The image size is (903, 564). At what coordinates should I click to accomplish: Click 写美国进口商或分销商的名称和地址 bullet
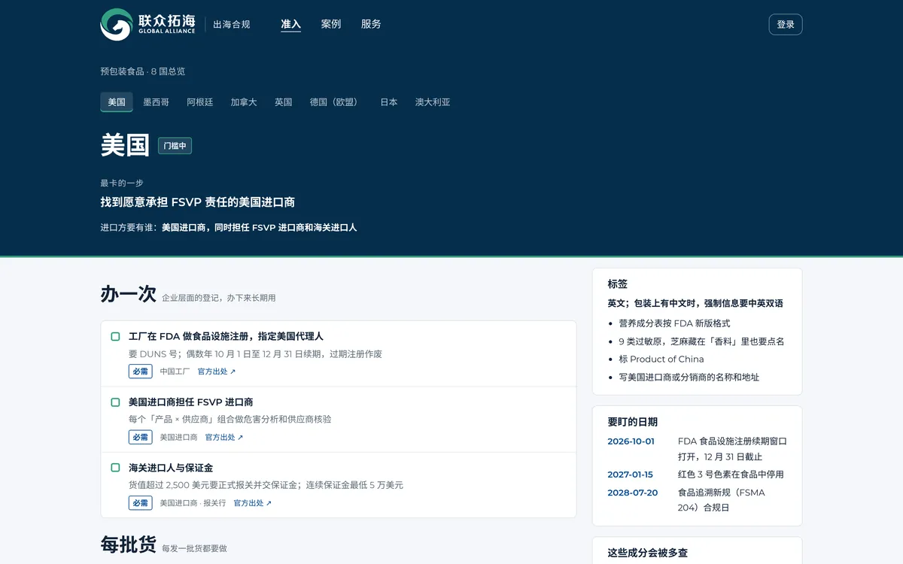click(689, 378)
